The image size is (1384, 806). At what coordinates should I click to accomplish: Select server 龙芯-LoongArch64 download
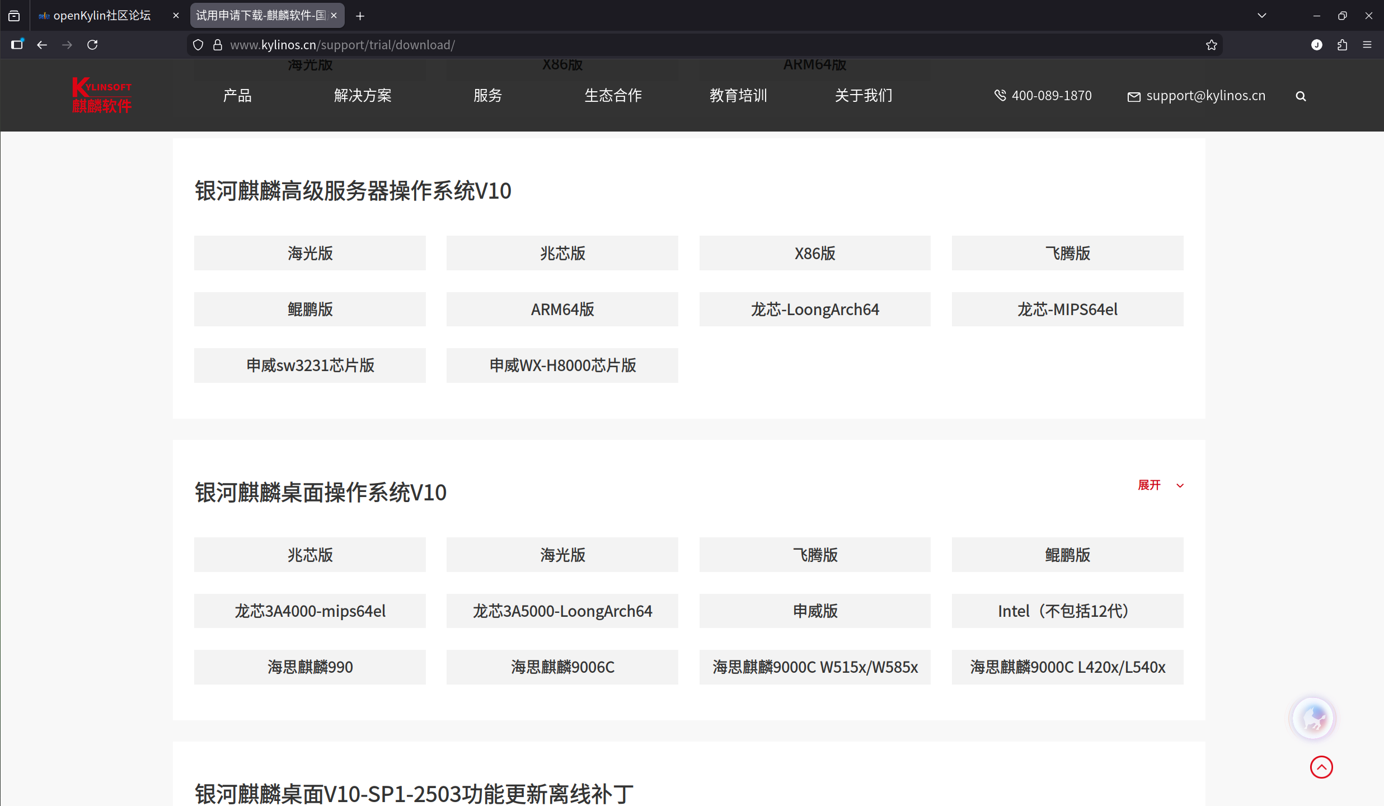point(814,310)
